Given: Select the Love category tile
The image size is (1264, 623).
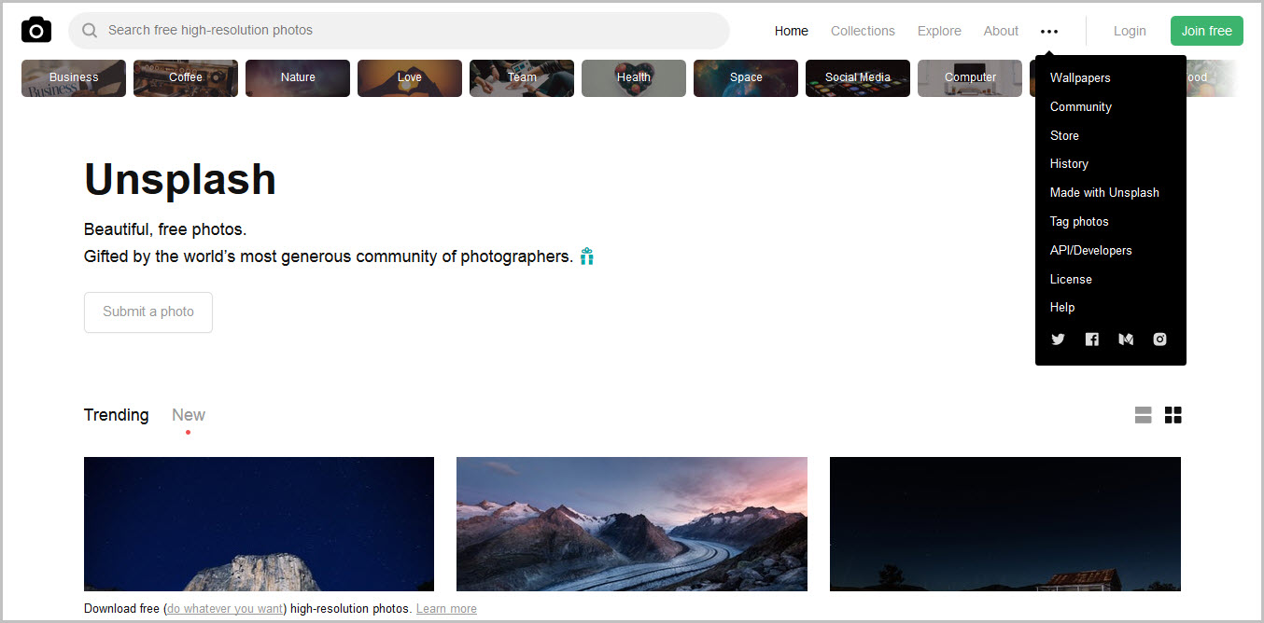Looking at the screenshot, I should pyautogui.click(x=410, y=78).
